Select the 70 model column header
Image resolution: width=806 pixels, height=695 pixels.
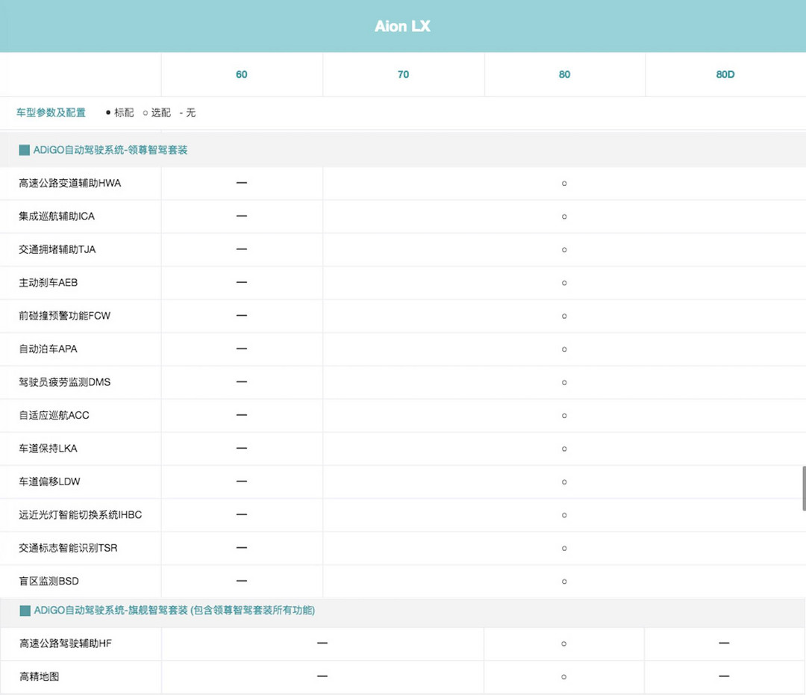404,75
